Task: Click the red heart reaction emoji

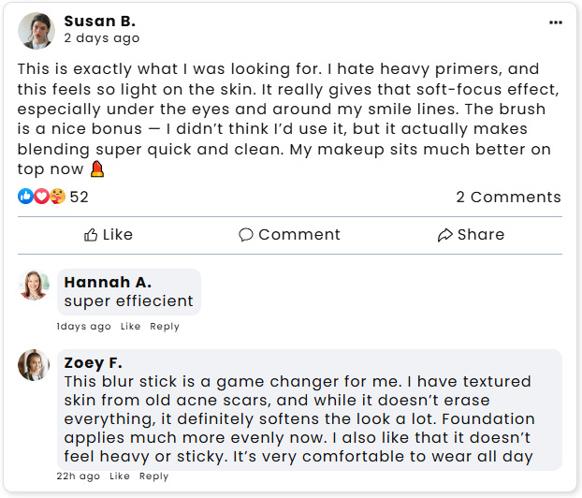Action: click(x=41, y=197)
